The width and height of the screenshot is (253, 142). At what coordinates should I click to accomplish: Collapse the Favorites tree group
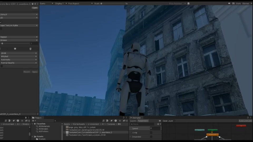tap(32, 124)
